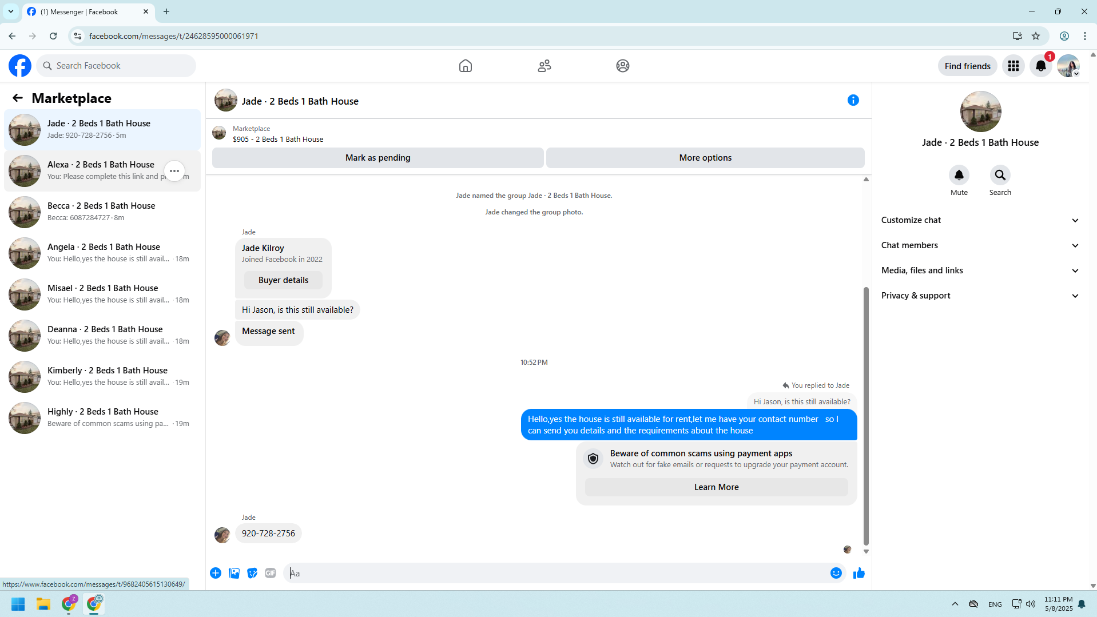The width and height of the screenshot is (1097, 617).
Task: Click Find friends button
Action: click(x=968, y=66)
